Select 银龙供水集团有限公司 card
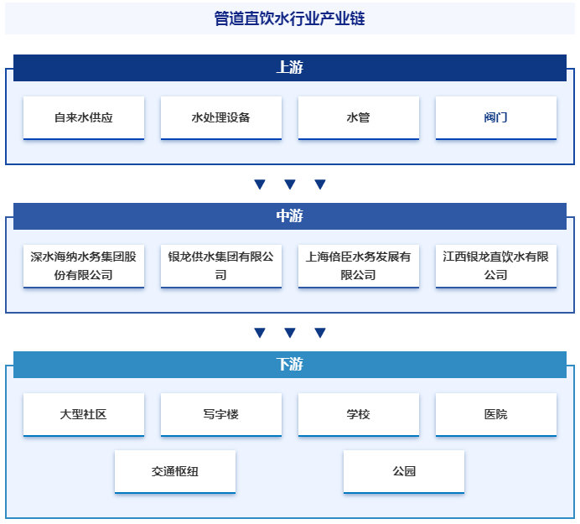The image size is (580, 524). (x=221, y=266)
